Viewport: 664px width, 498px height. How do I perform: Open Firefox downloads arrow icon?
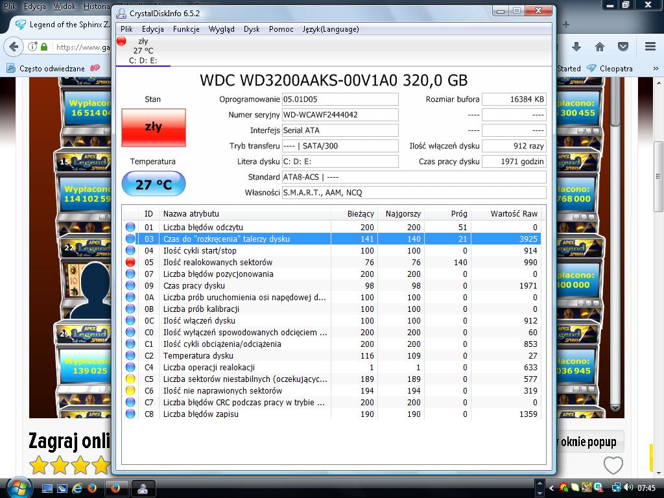click(x=576, y=47)
